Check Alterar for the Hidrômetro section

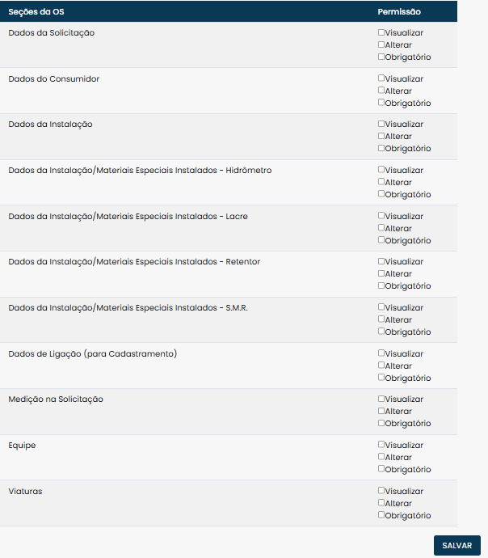tap(381, 183)
